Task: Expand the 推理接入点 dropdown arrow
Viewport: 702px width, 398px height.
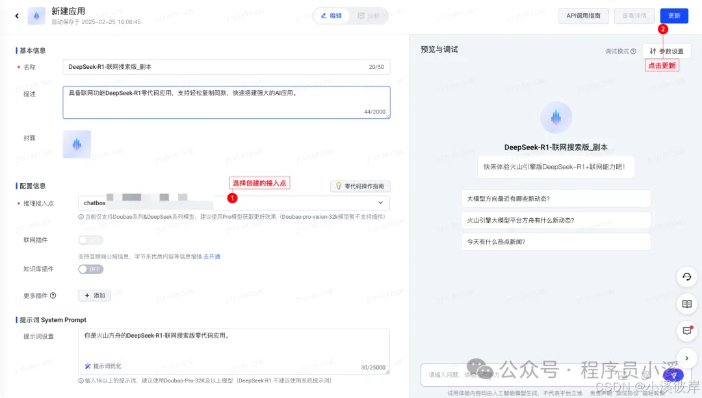Action: point(380,203)
